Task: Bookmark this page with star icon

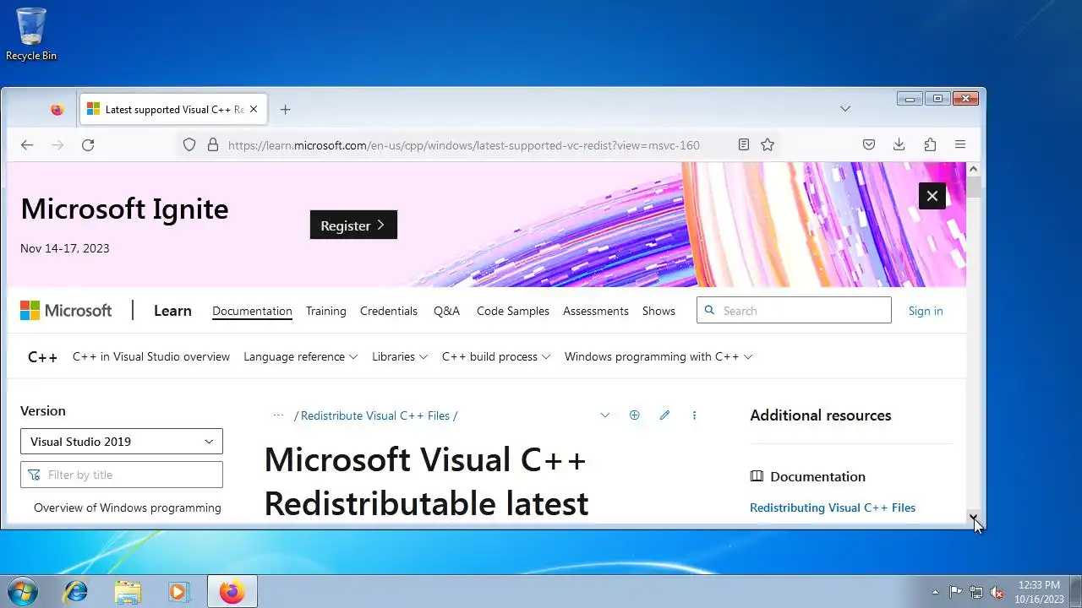Action: coord(768,145)
